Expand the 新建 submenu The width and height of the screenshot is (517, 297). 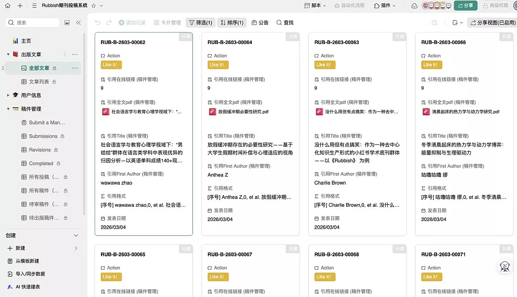(x=76, y=248)
